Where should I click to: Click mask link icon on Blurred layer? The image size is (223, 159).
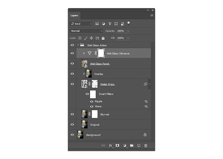pos(90,114)
